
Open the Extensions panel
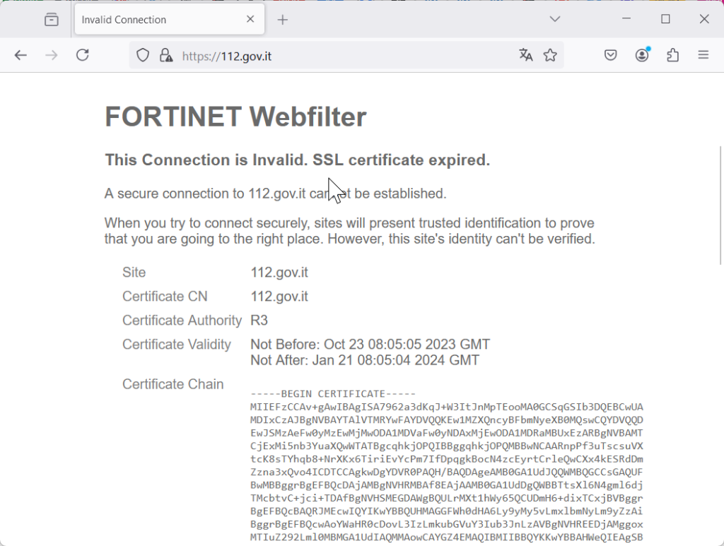click(672, 56)
